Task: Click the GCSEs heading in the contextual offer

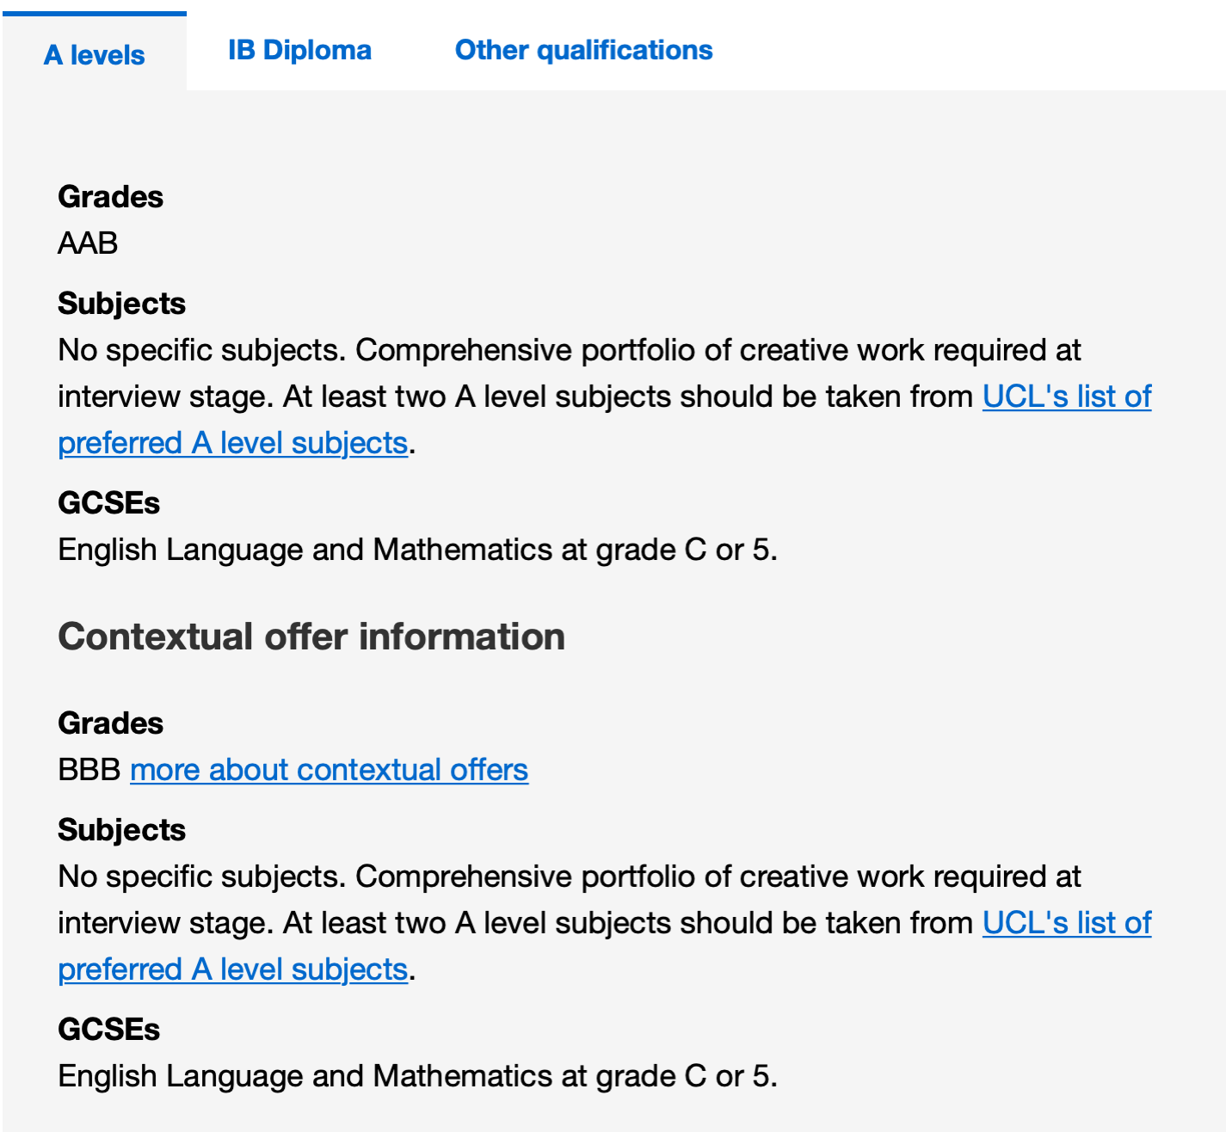Action: (x=108, y=1030)
